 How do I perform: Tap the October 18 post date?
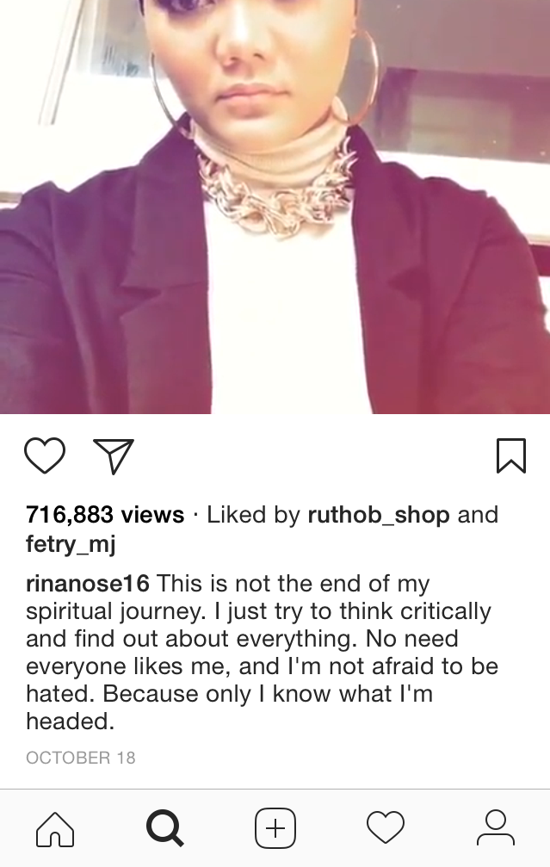click(81, 758)
